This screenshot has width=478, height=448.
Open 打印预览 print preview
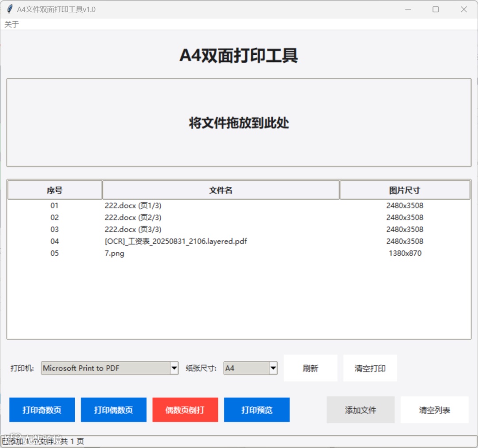[x=257, y=410]
